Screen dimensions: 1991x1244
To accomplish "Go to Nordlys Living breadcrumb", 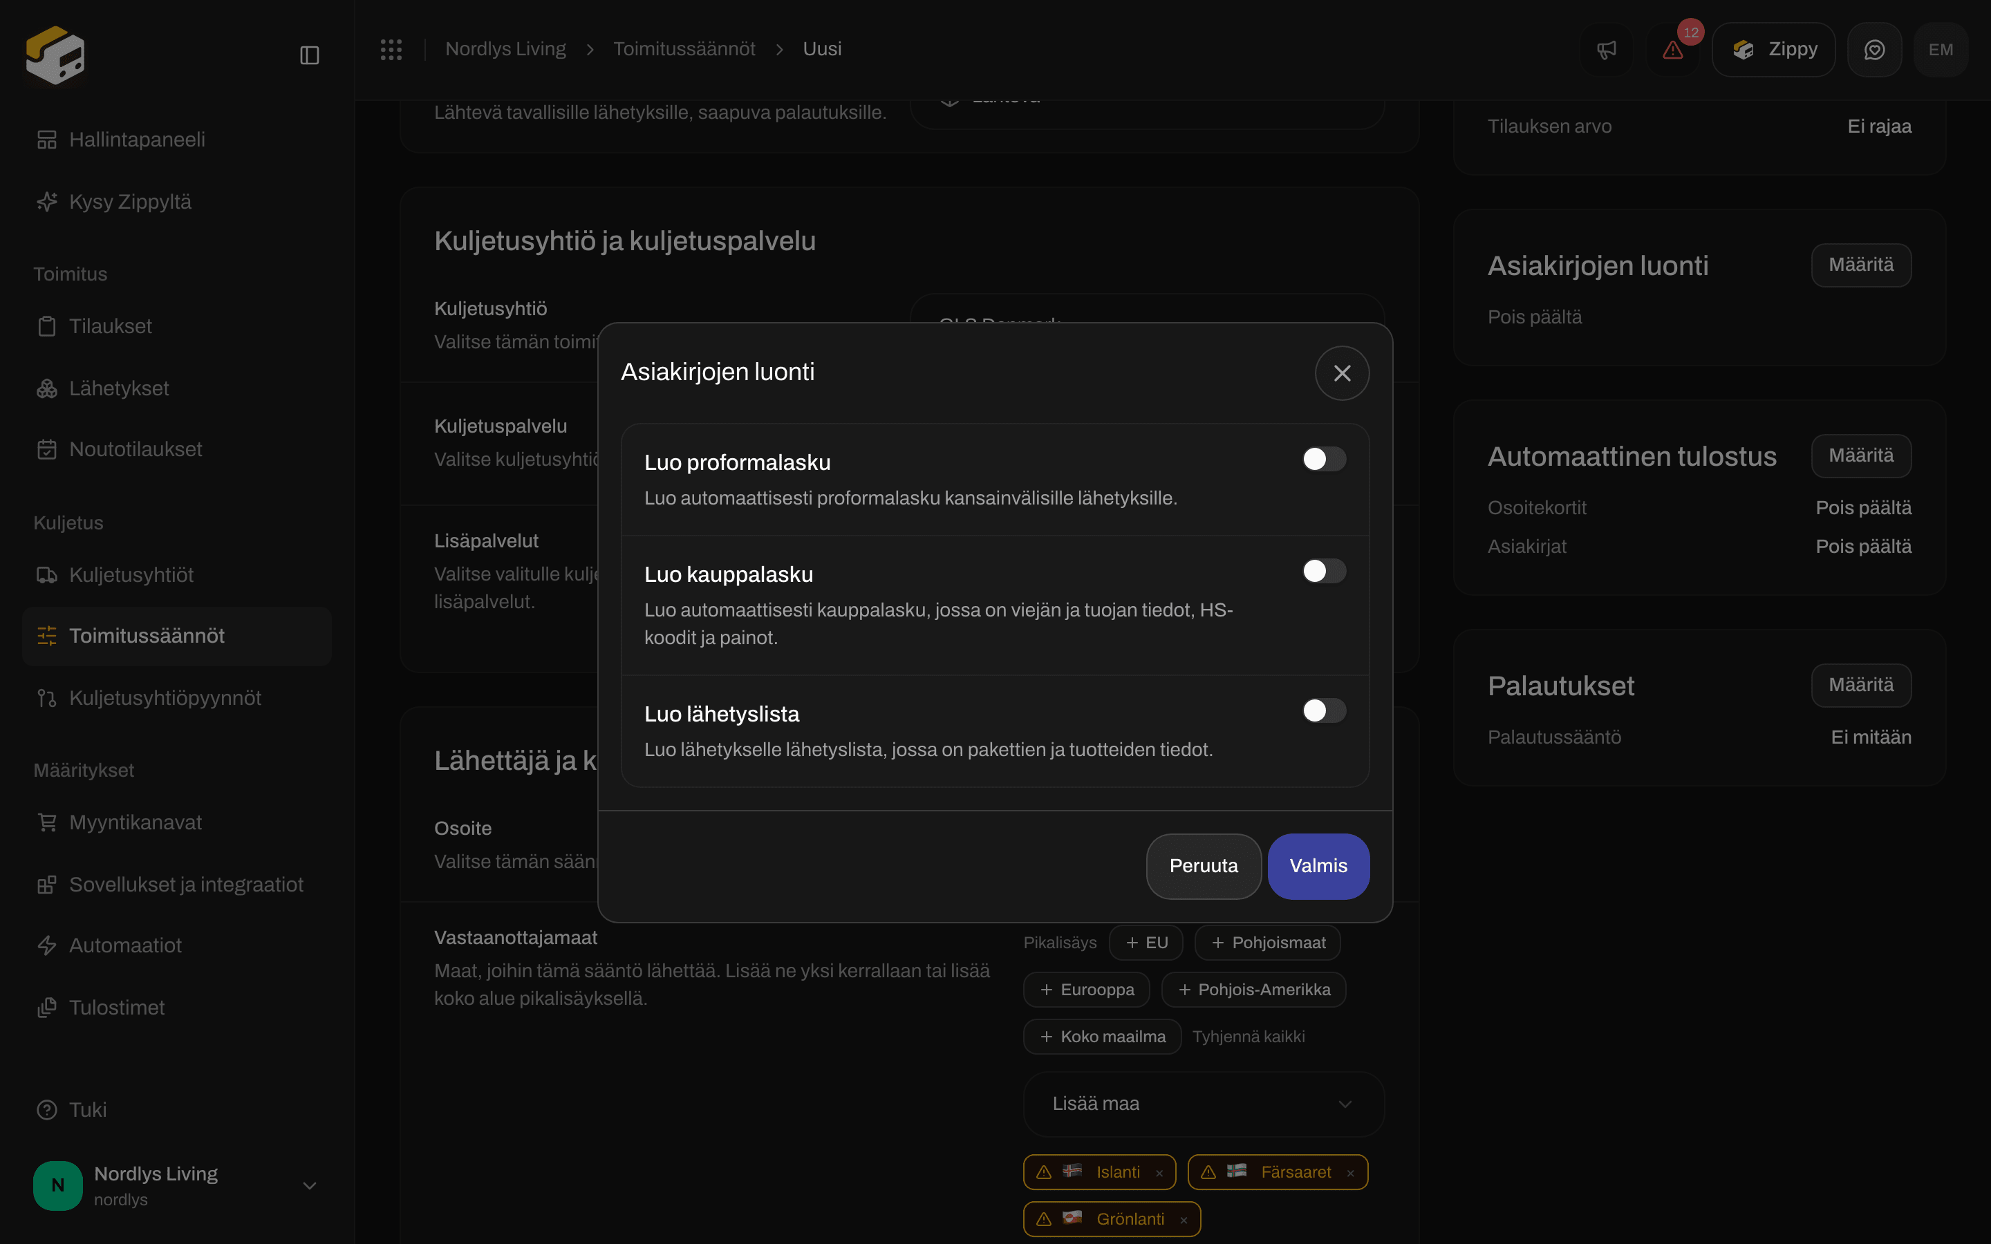I will 505,49.
